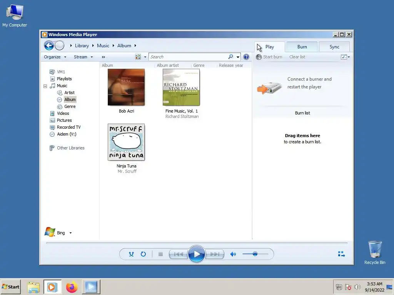The width and height of the screenshot is (394, 295).
Task: Select the Bob Acri album cover
Action: (126, 87)
